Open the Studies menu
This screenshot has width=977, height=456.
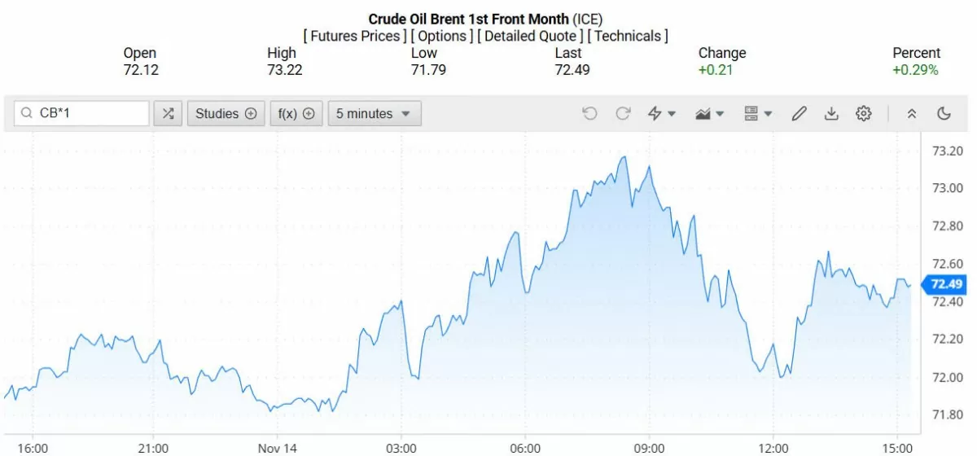pyautogui.click(x=226, y=114)
